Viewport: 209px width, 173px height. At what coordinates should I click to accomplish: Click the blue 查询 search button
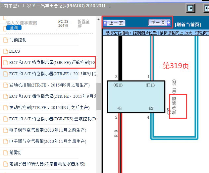pos(14,28)
